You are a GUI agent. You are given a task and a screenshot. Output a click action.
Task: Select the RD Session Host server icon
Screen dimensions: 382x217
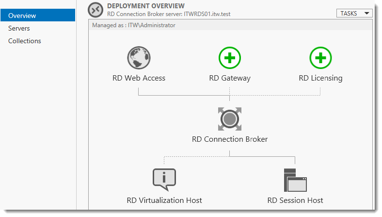295,180
